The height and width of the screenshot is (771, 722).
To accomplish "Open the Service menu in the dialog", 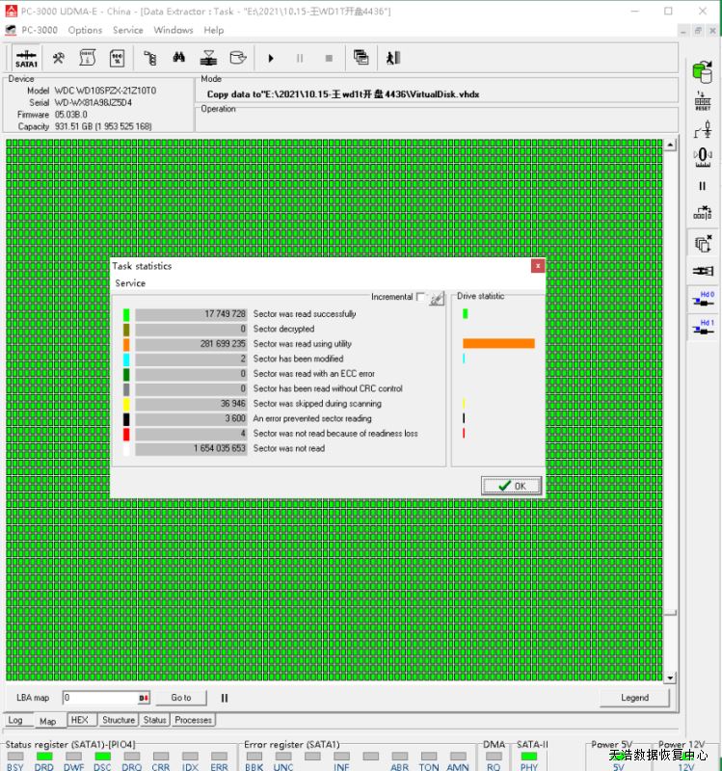I will (x=130, y=283).
